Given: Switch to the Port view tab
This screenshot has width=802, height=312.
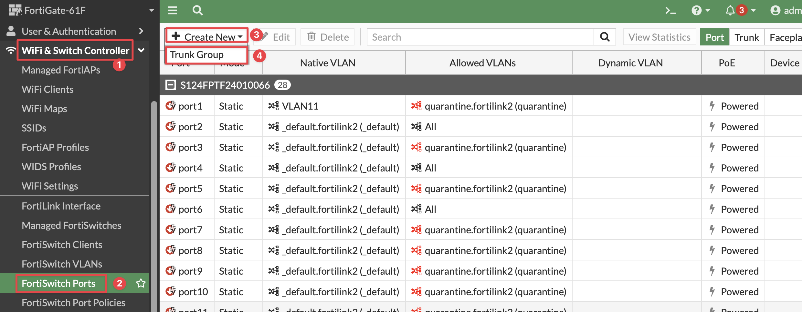Looking at the screenshot, I should click(715, 37).
